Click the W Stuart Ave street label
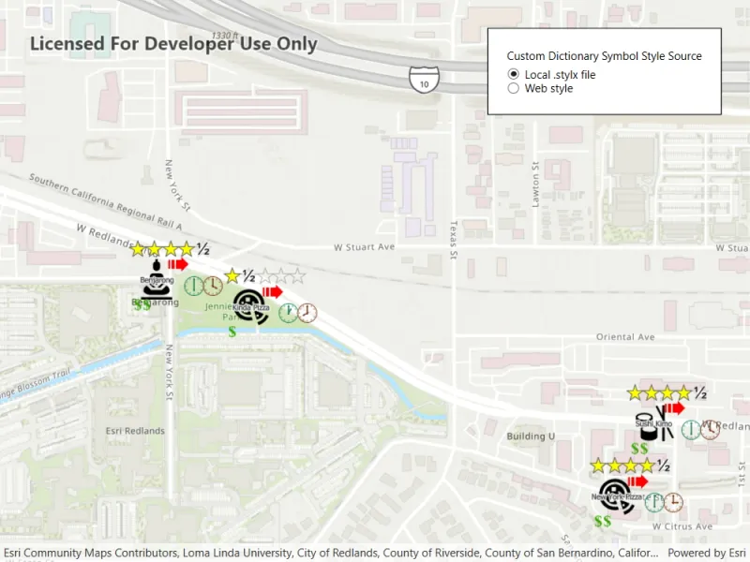 (365, 247)
